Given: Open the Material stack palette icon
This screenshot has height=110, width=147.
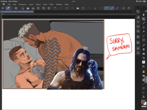Looking at the screenshot, I should point(138,37).
